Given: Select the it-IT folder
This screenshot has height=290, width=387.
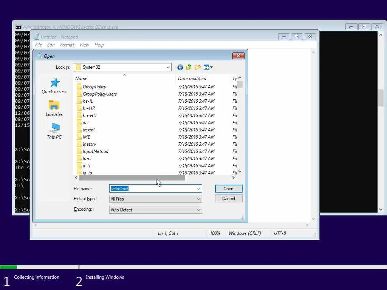Looking at the screenshot, I should (x=84, y=165).
